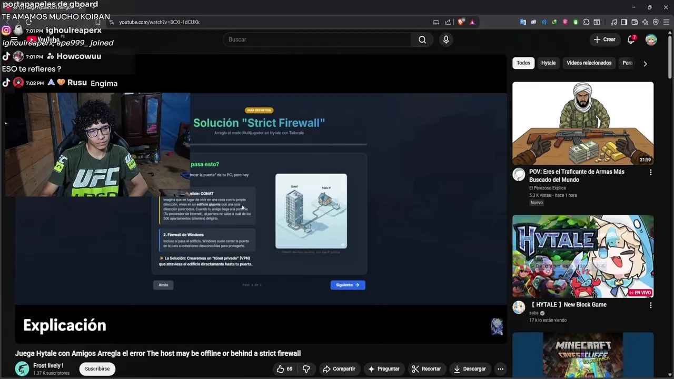674x379 pixels.
Task: Open the YouTube notifications bell
Action: pos(631,39)
